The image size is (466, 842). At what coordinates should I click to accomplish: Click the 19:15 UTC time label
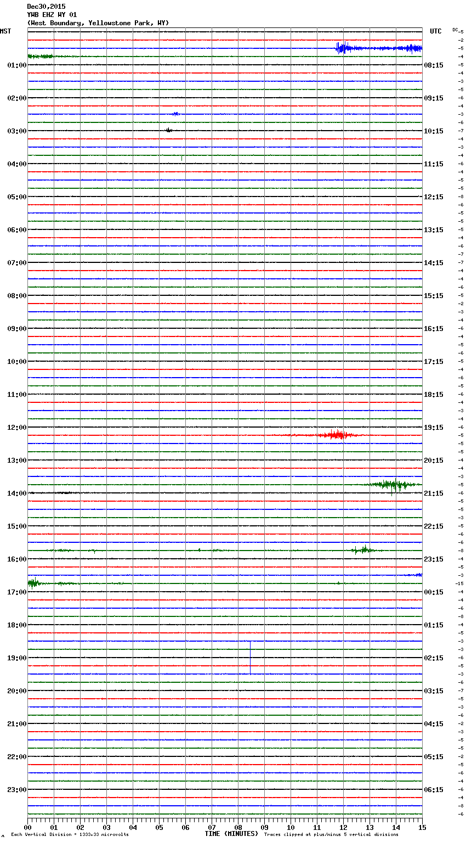[x=434, y=428]
